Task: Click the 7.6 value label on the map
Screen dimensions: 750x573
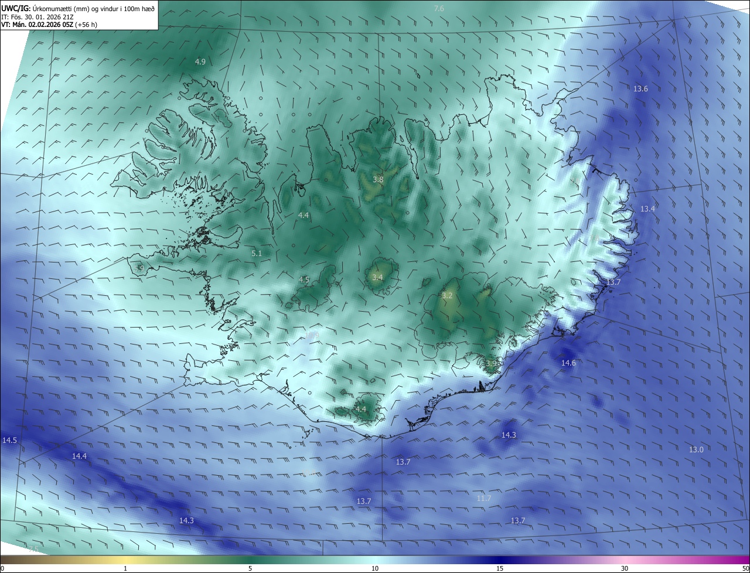Action: click(x=439, y=8)
